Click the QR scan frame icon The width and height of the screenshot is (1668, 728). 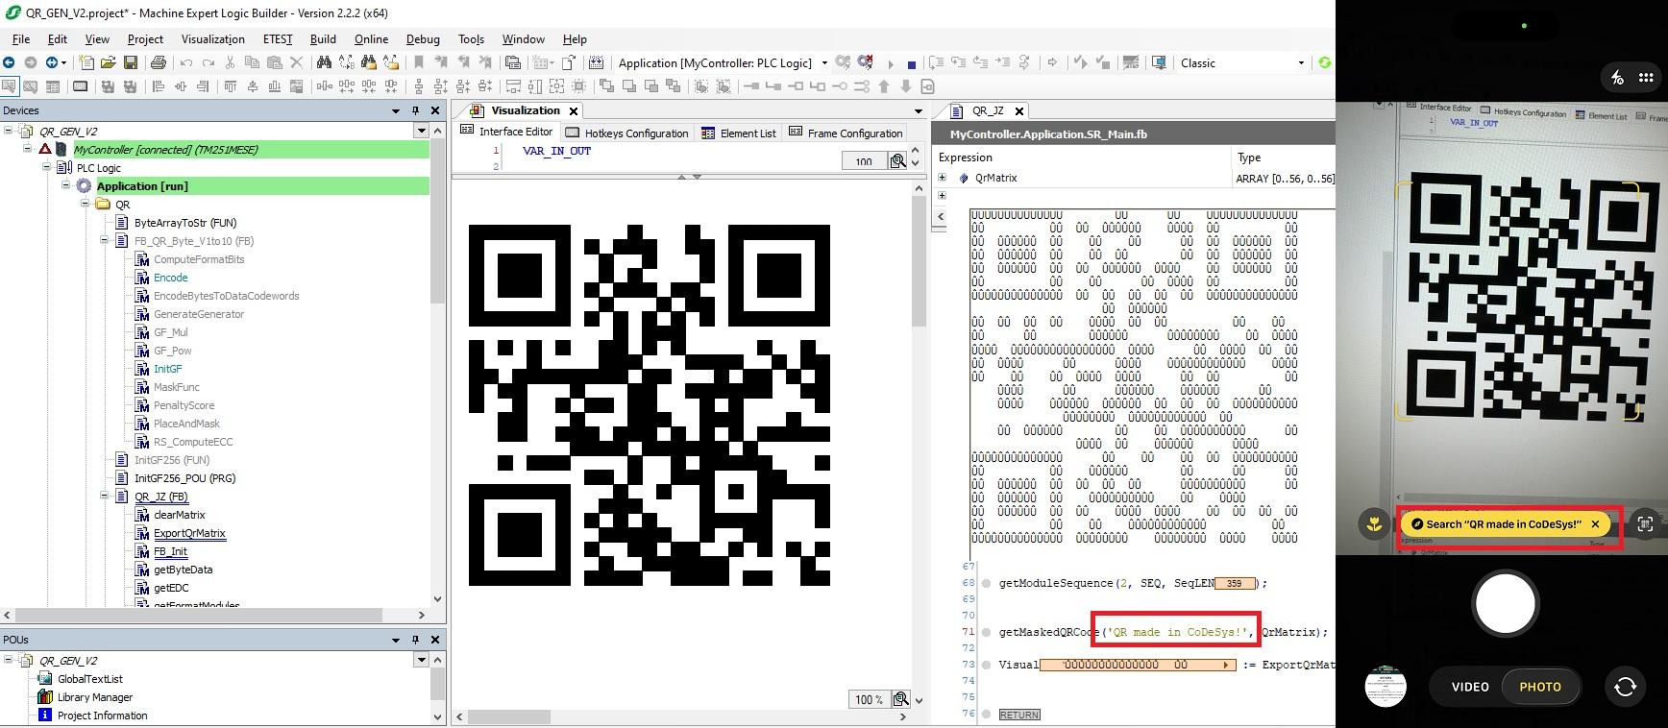point(1645,524)
